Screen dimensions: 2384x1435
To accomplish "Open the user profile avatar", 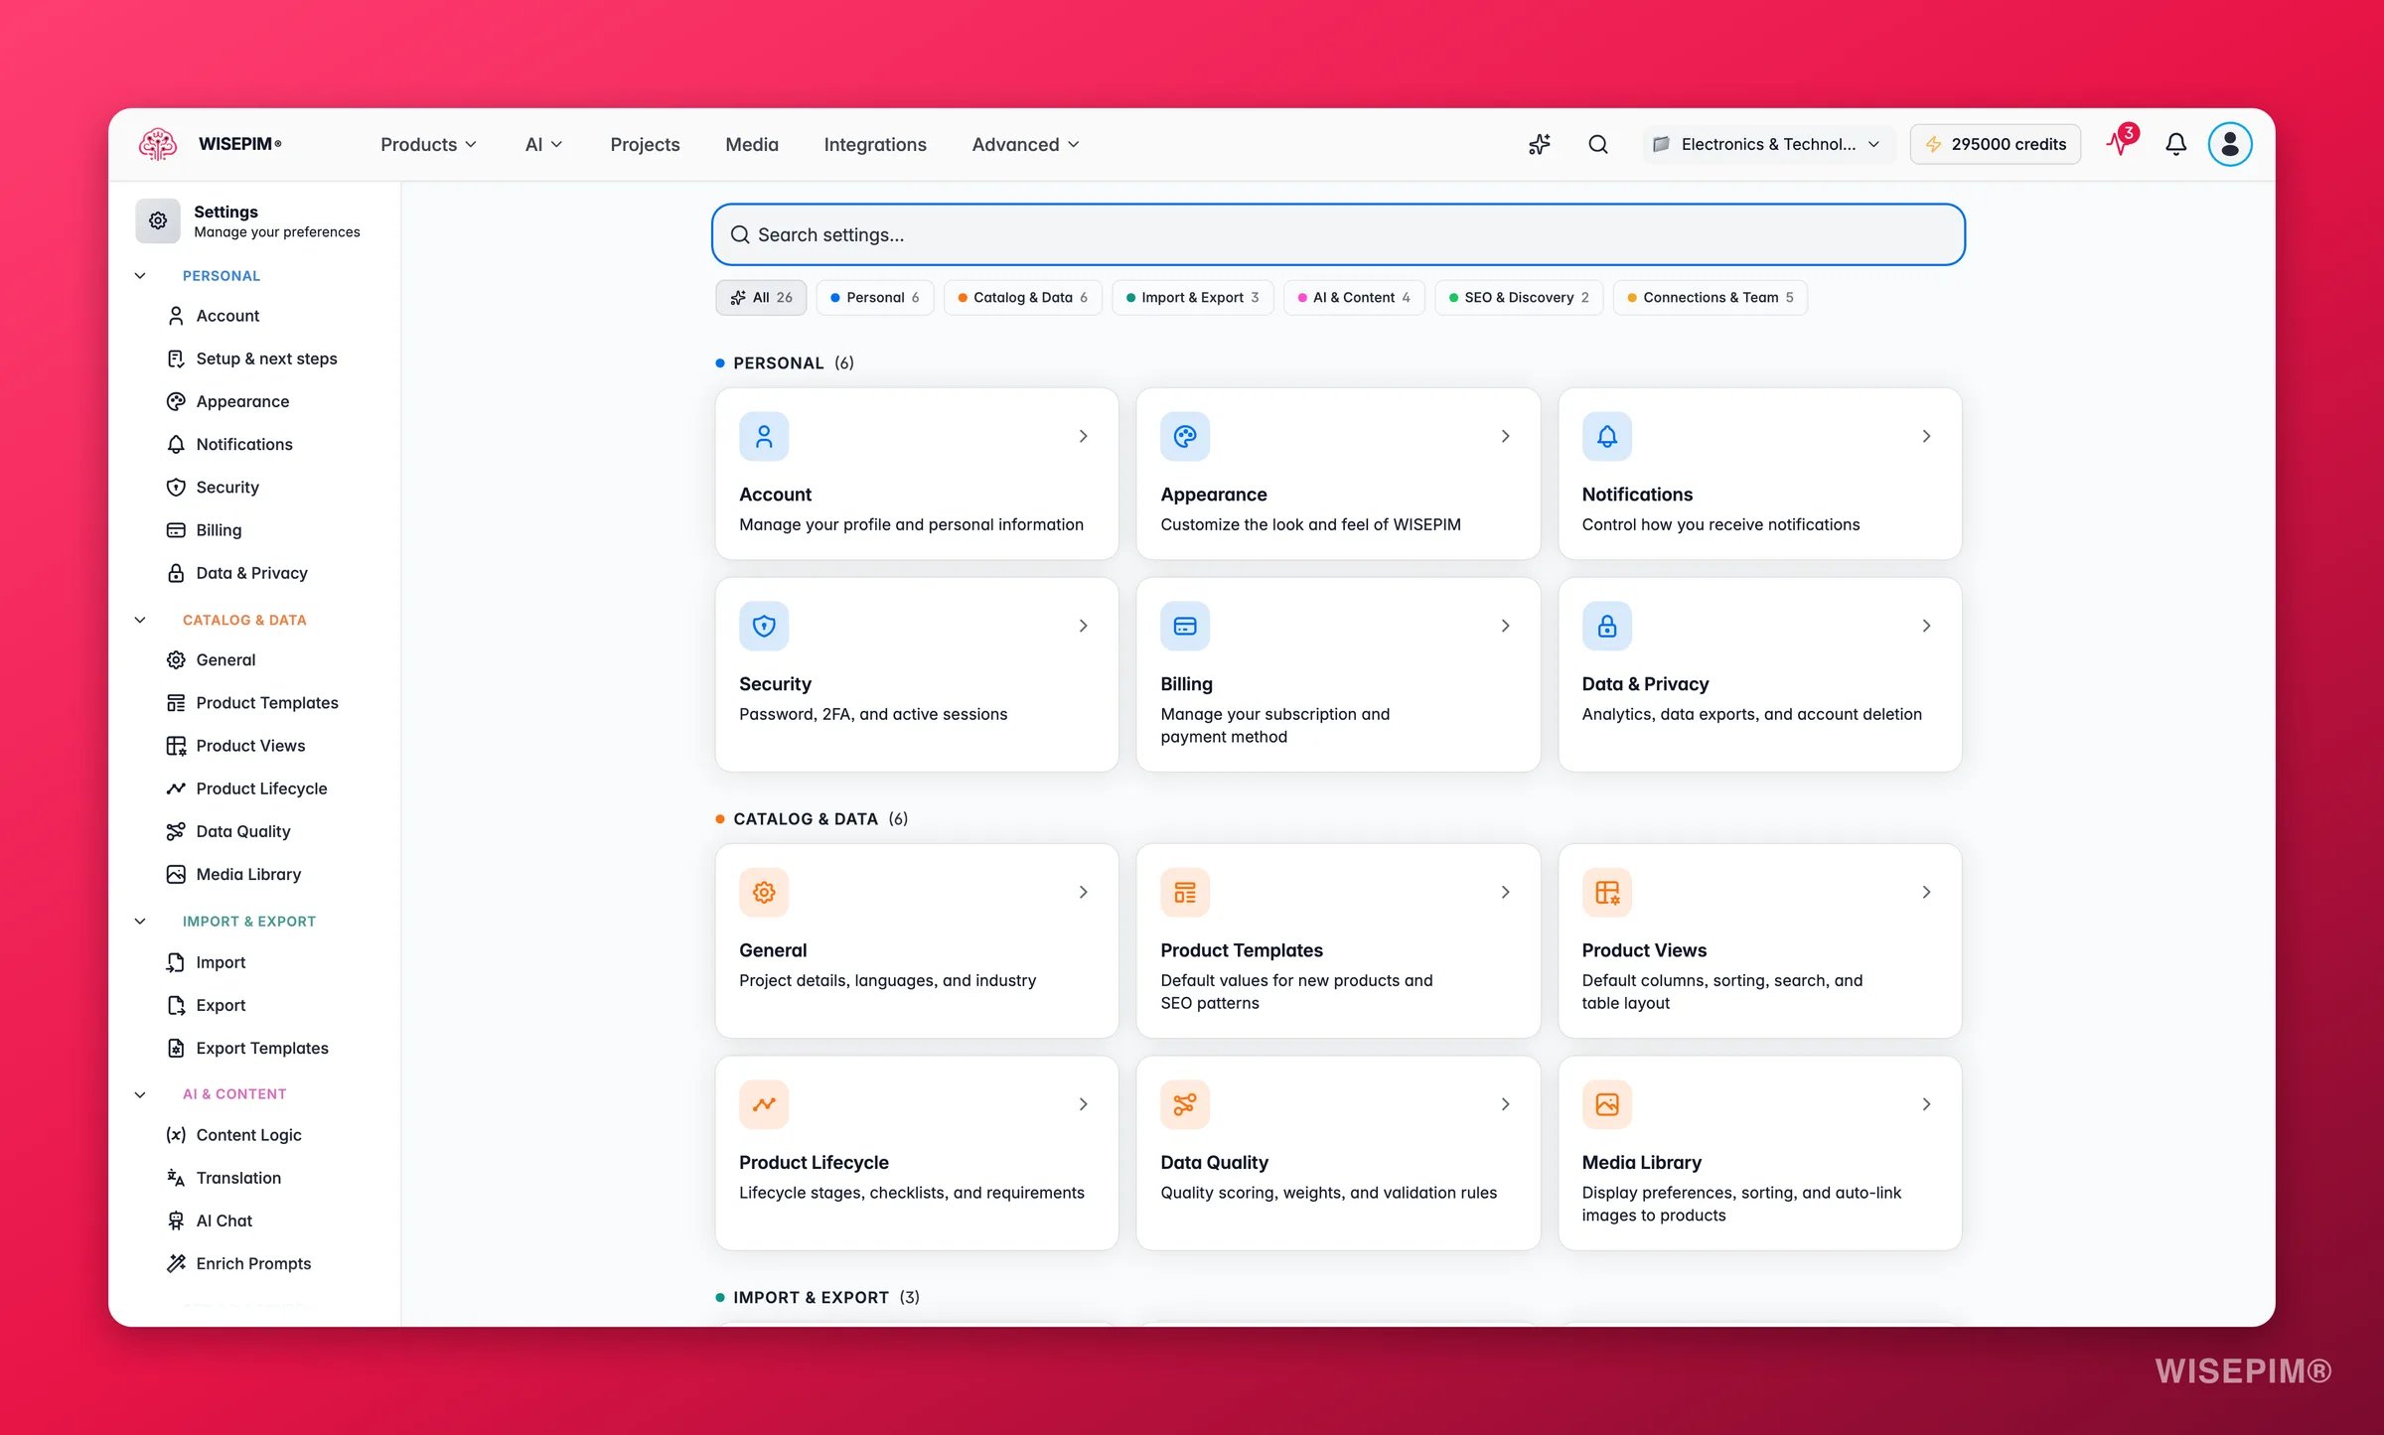I will (2229, 144).
